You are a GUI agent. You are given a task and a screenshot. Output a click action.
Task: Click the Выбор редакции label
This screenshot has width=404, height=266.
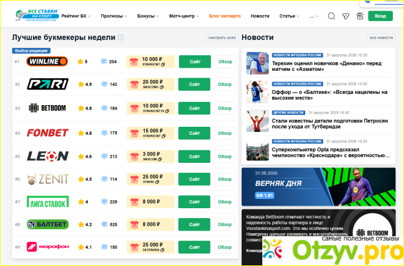(31, 50)
